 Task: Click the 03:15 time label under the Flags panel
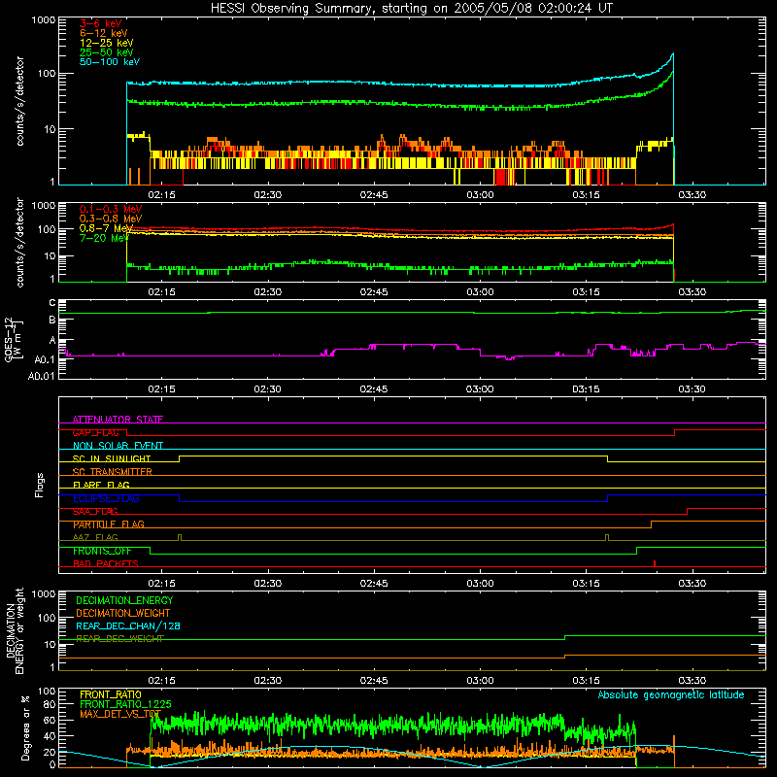pyautogui.click(x=587, y=584)
